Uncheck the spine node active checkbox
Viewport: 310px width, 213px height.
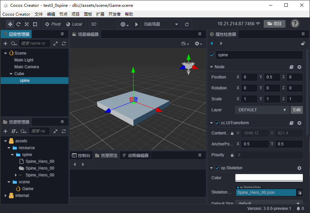(212, 55)
